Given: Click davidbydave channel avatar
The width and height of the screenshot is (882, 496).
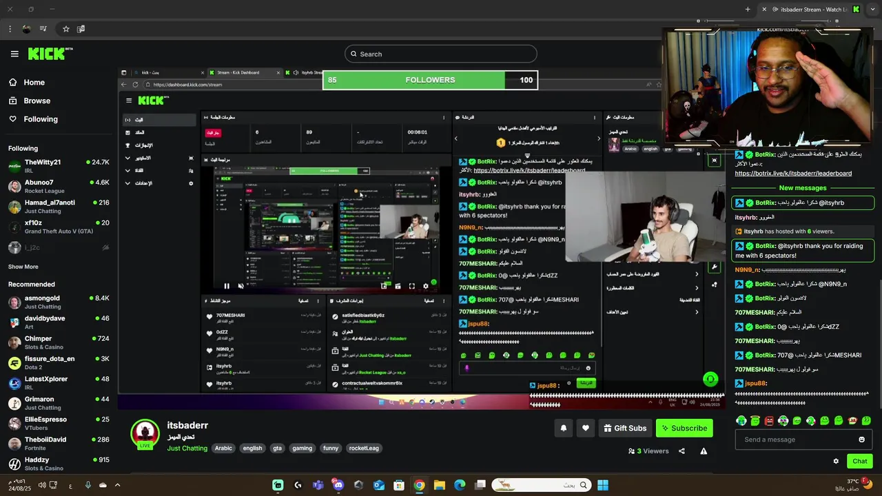Looking at the screenshot, I should pyautogui.click(x=14, y=322).
